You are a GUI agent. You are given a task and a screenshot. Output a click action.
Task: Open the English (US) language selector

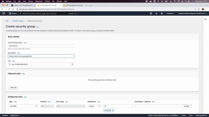pyautogui.click(x=15, y=115)
